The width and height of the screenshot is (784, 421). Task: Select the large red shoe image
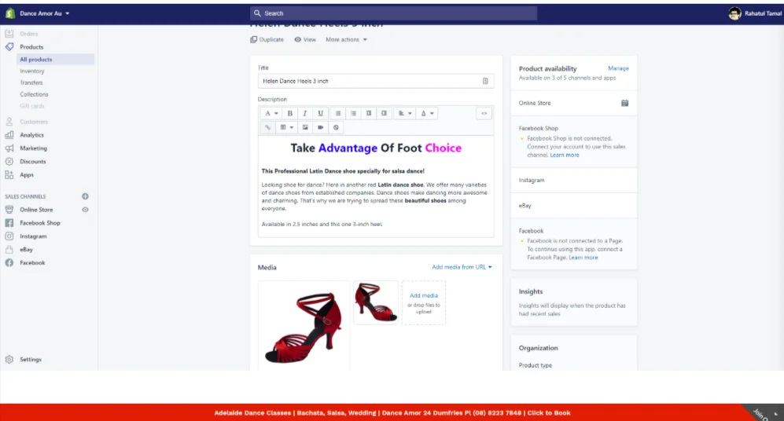[304, 326]
